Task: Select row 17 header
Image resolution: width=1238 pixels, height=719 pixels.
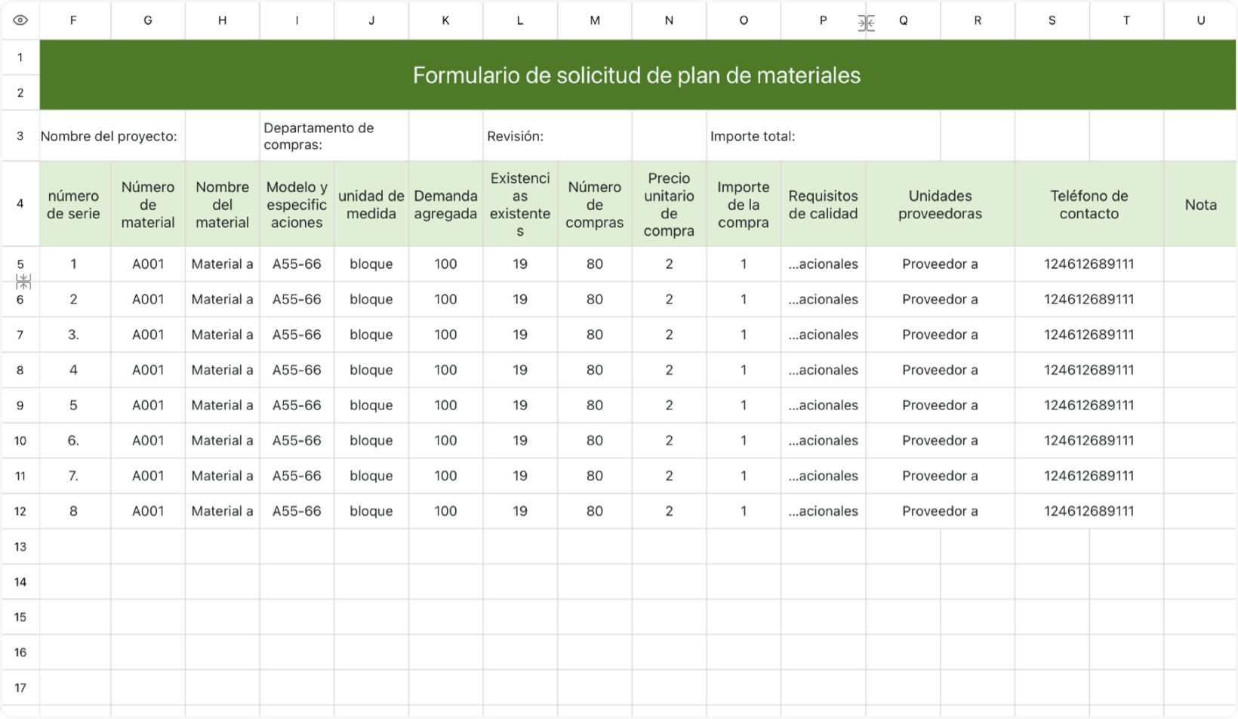Action: pos(20,688)
